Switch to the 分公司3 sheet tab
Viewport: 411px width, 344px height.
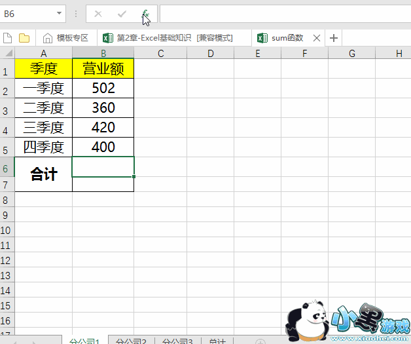(177, 341)
